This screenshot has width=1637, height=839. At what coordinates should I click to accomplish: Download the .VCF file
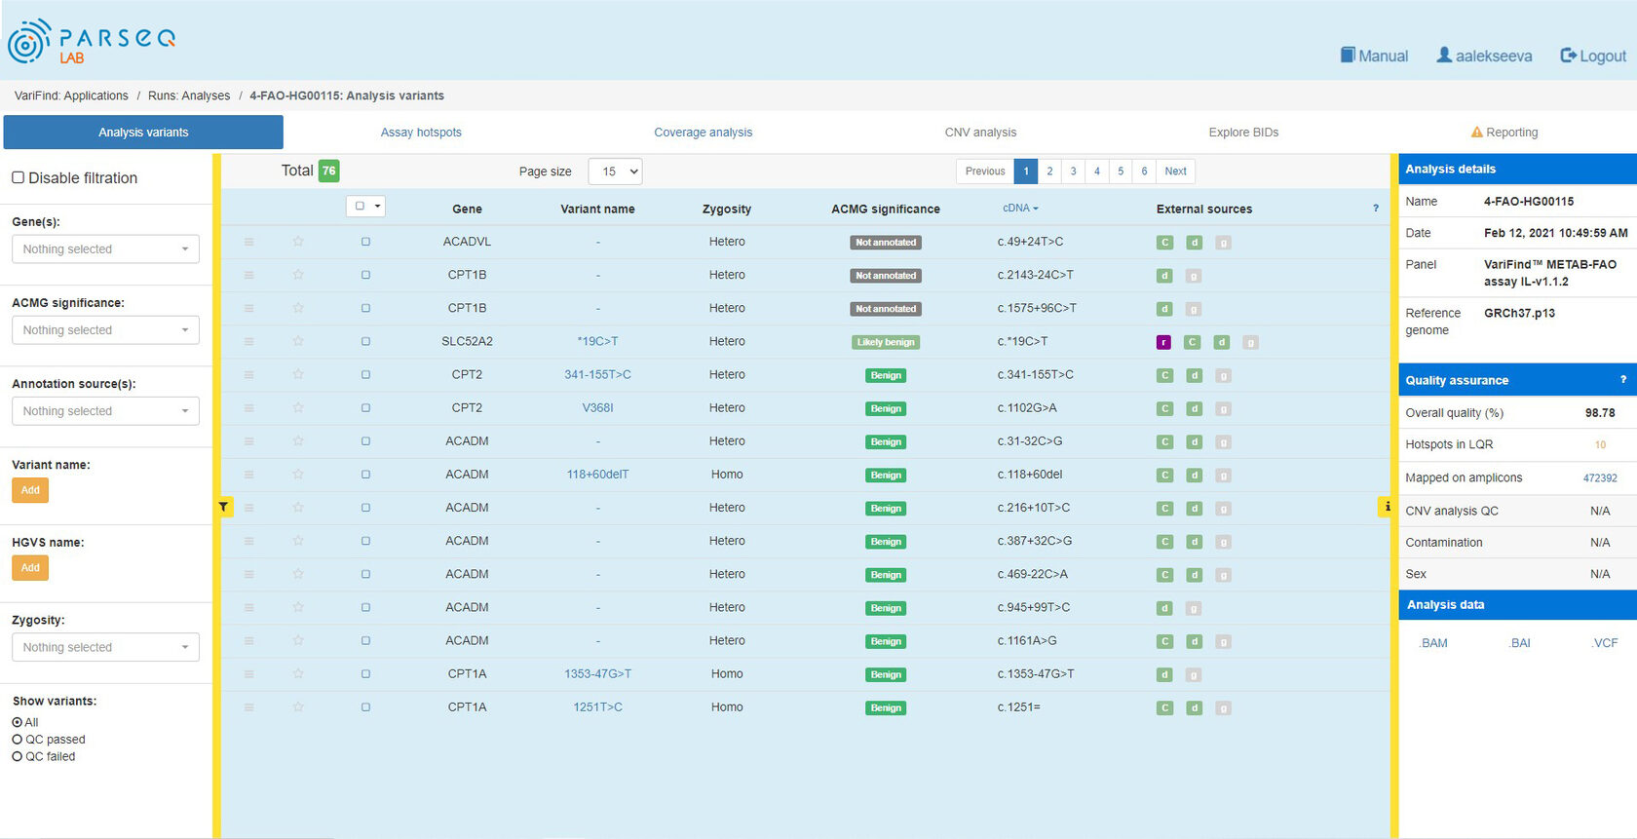(1604, 643)
